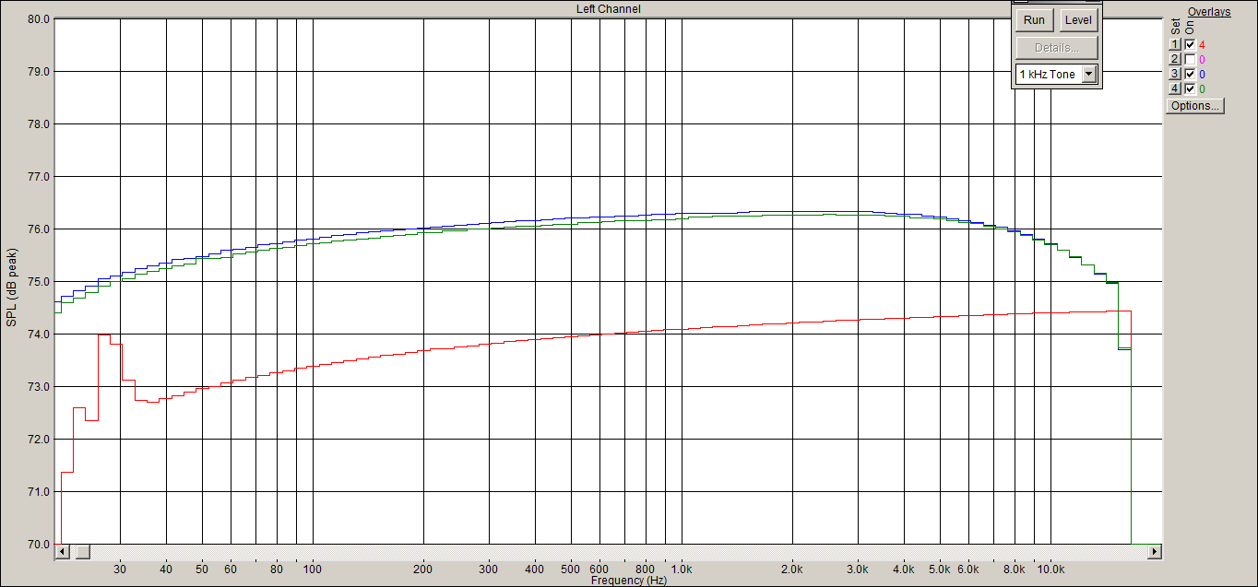The height and width of the screenshot is (587, 1258).
Task: Click the Level button
Action: click(x=1078, y=20)
